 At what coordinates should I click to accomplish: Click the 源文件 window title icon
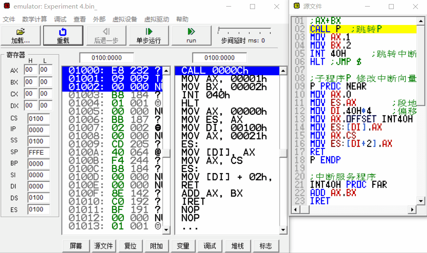(297, 7)
